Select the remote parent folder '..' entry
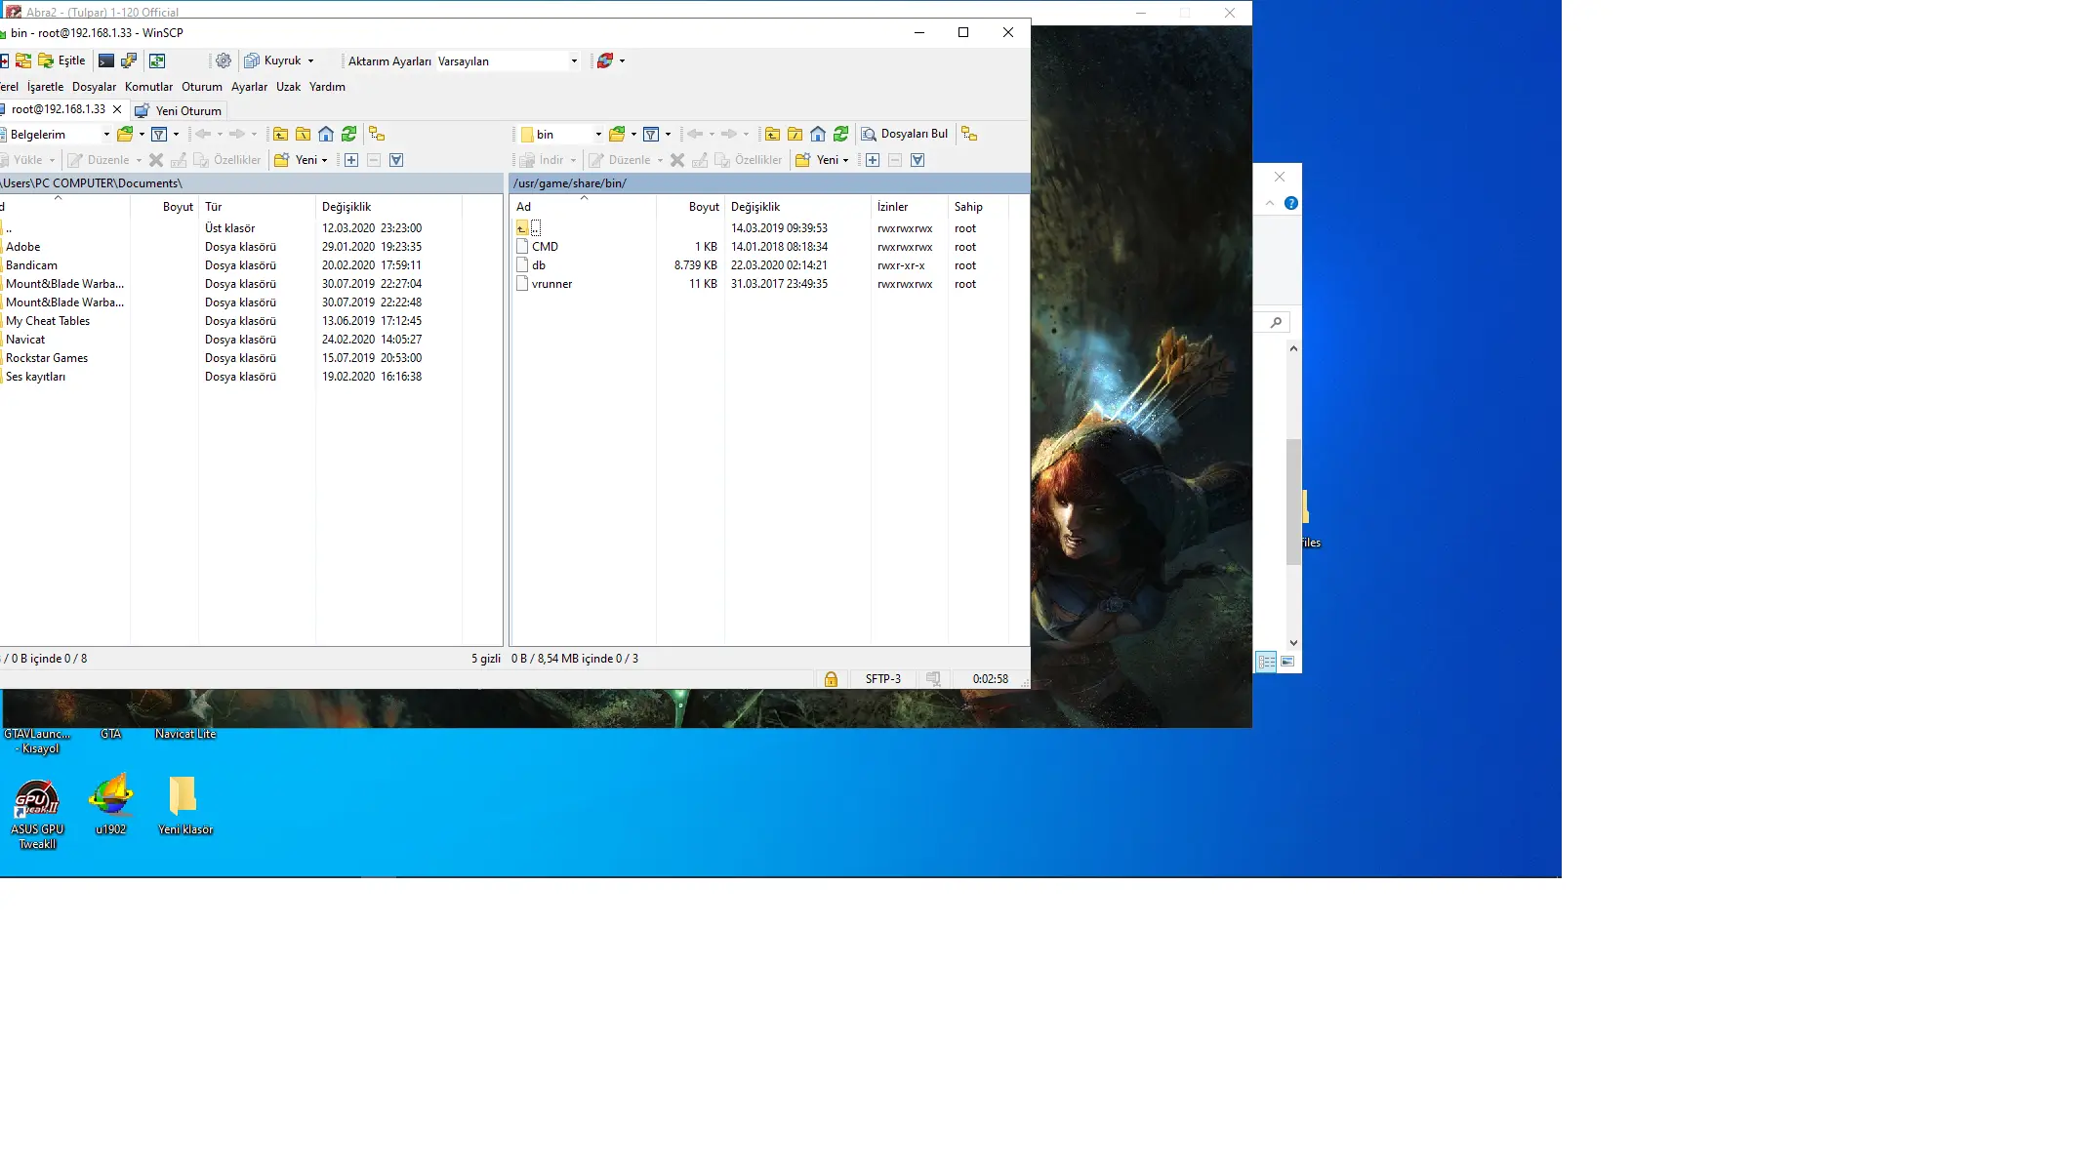Viewport: 2080px width, 1169px height. (528, 228)
